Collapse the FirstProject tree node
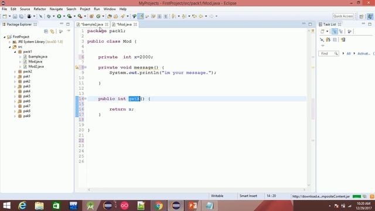 pyautogui.click(x=5, y=37)
